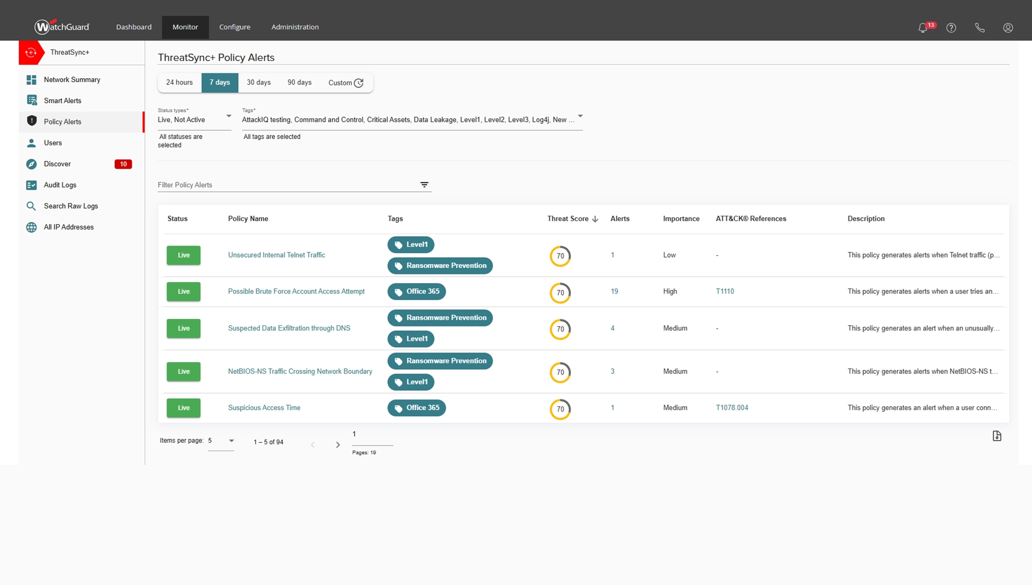
Task: Click the help question mark icon
Action: 951,28
